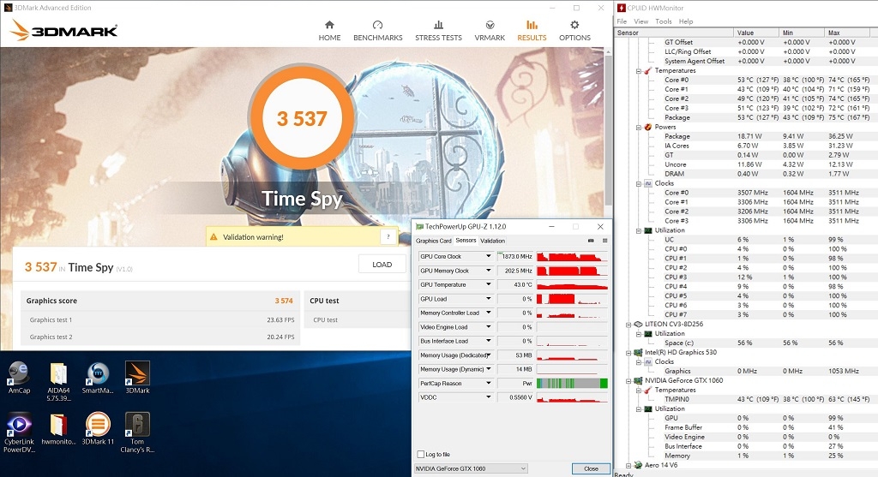Screen dimensions: 878x477
Task: Open 3DMark OPTIONS gear
Action: pos(574,31)
